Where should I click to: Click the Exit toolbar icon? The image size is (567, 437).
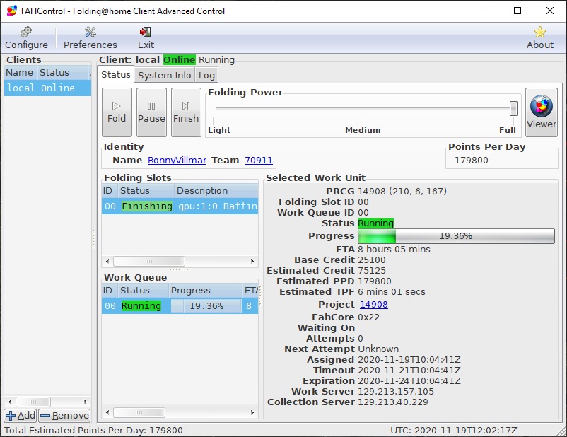(x=146, y=33)
